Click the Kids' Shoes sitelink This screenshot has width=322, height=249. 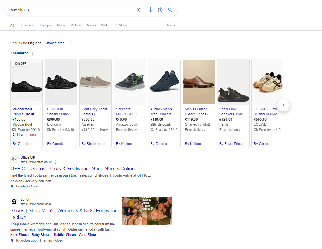point(19,235)
